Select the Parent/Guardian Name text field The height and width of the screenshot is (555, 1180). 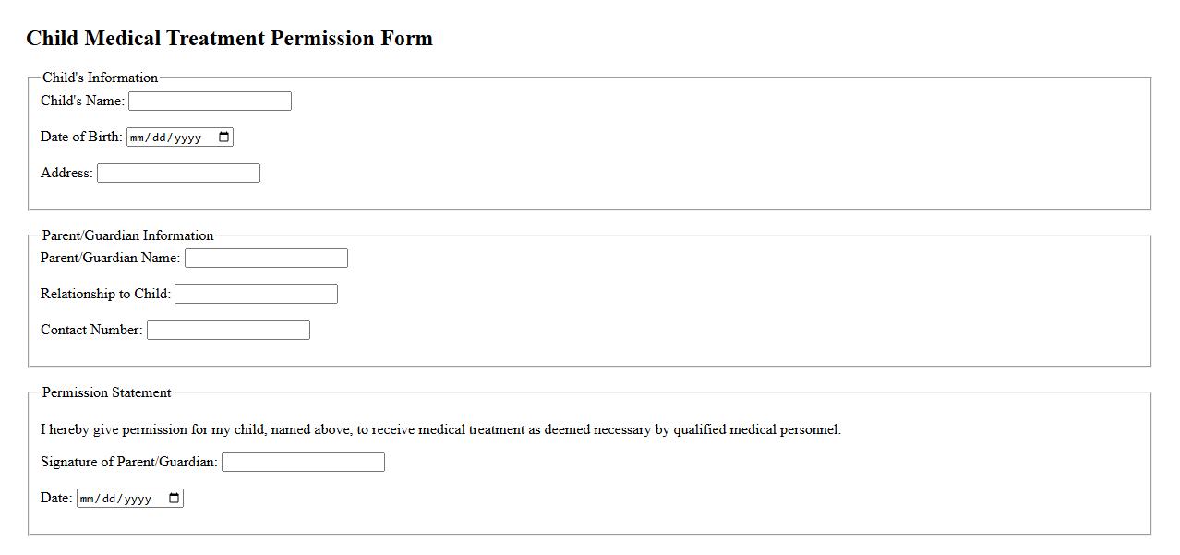point(266,259)
